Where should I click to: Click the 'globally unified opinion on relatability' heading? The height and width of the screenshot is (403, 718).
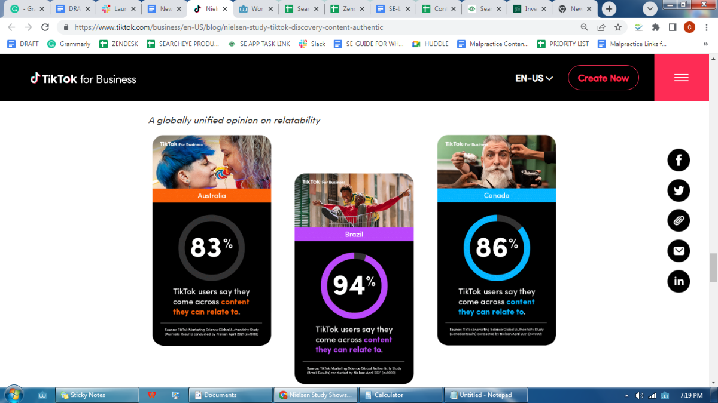235,120
